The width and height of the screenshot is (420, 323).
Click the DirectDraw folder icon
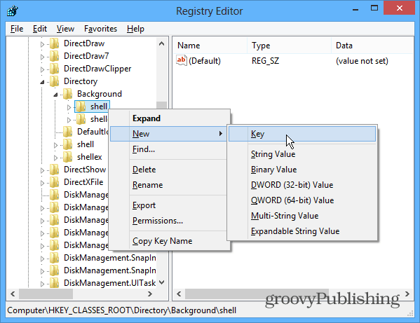coord(55,43)
